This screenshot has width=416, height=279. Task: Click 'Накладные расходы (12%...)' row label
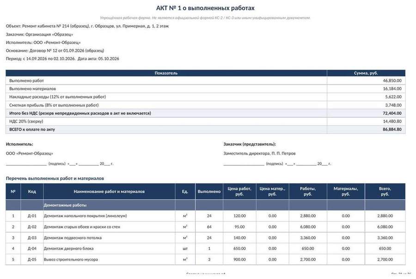58,97
